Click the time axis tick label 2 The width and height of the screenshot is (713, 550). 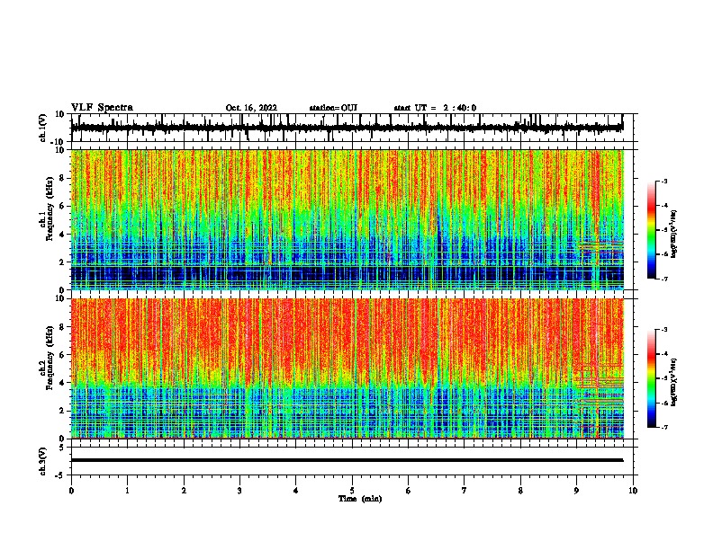[x=184, y=491]
